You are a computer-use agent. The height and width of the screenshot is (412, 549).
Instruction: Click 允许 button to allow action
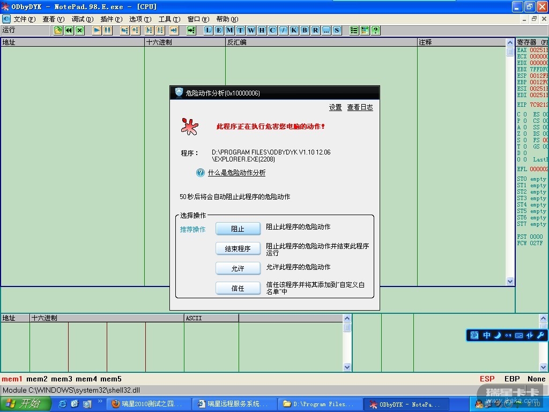pyautogui.click(x=238, y=268)
